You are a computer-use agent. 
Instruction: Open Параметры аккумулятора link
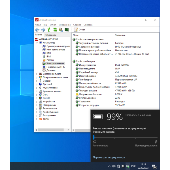(109, 158)
